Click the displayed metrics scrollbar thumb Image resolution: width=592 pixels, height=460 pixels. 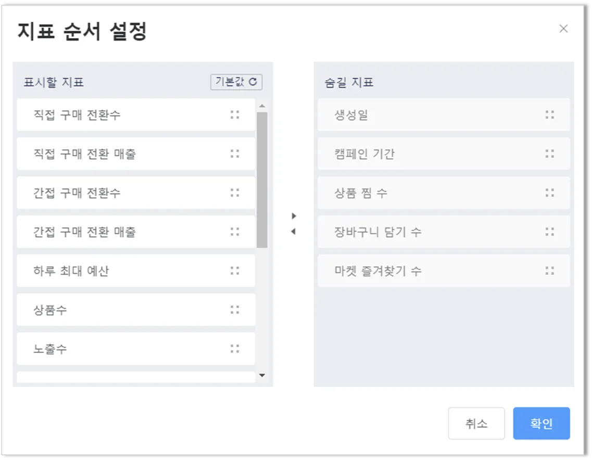[x=262, y=180]
